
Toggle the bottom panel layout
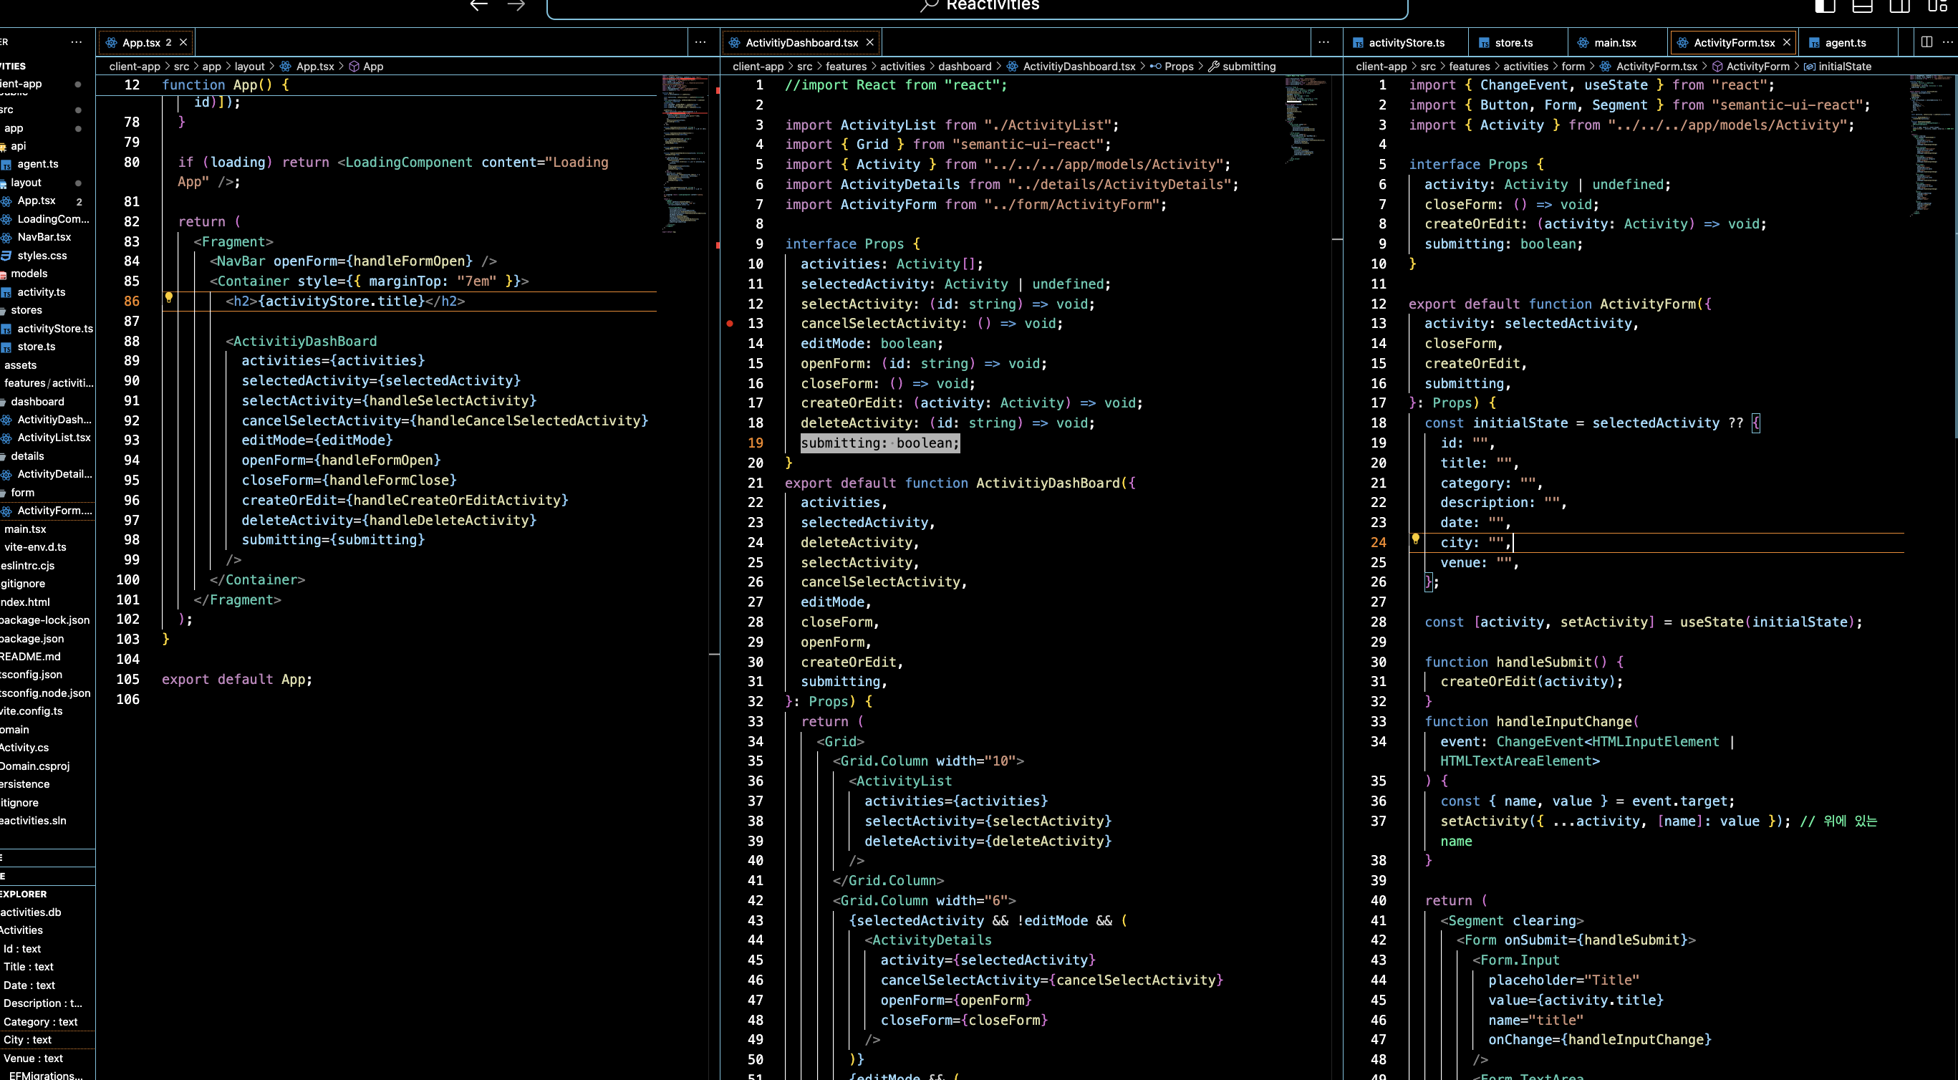pyautogui.click(x=1862, y=6)
